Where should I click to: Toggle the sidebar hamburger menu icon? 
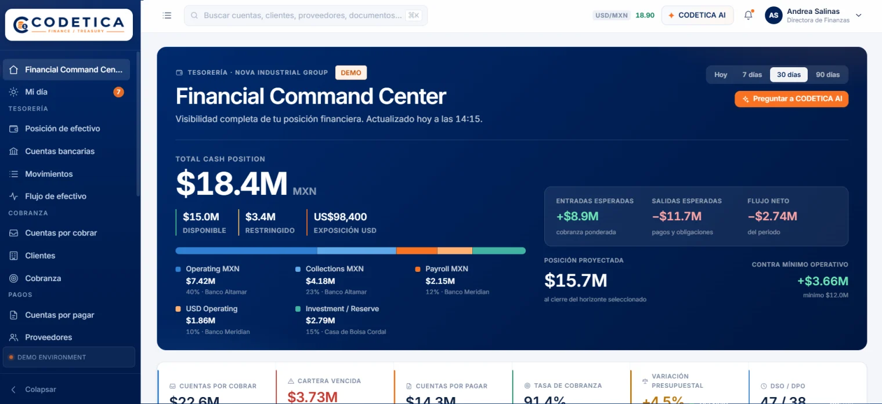tap(167, 16)
